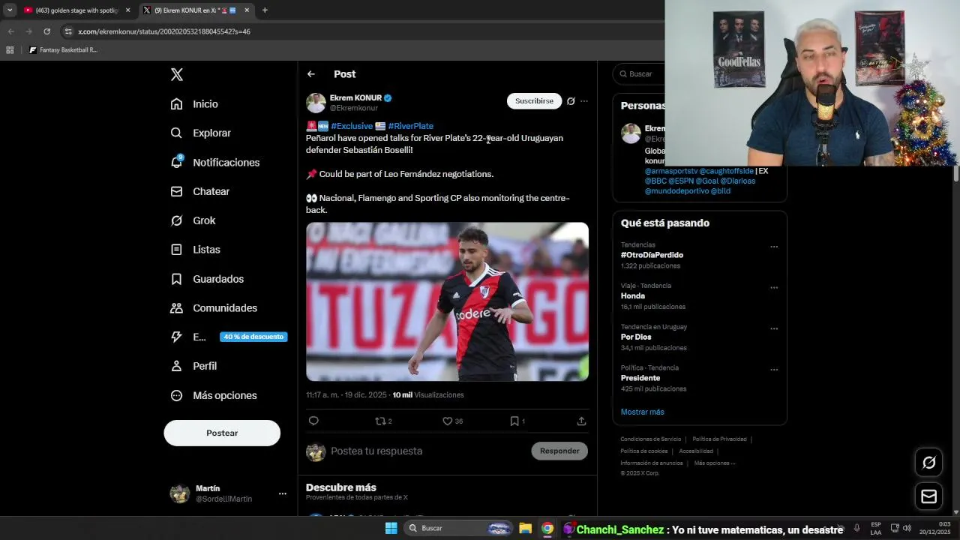Open account menu dots next to Martín

point(283,493)
